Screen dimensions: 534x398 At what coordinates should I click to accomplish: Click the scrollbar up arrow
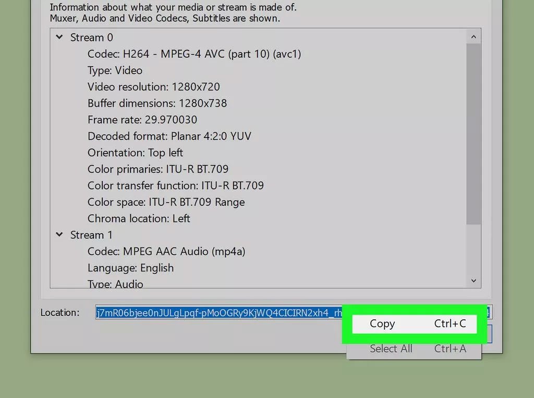point(474,37)
